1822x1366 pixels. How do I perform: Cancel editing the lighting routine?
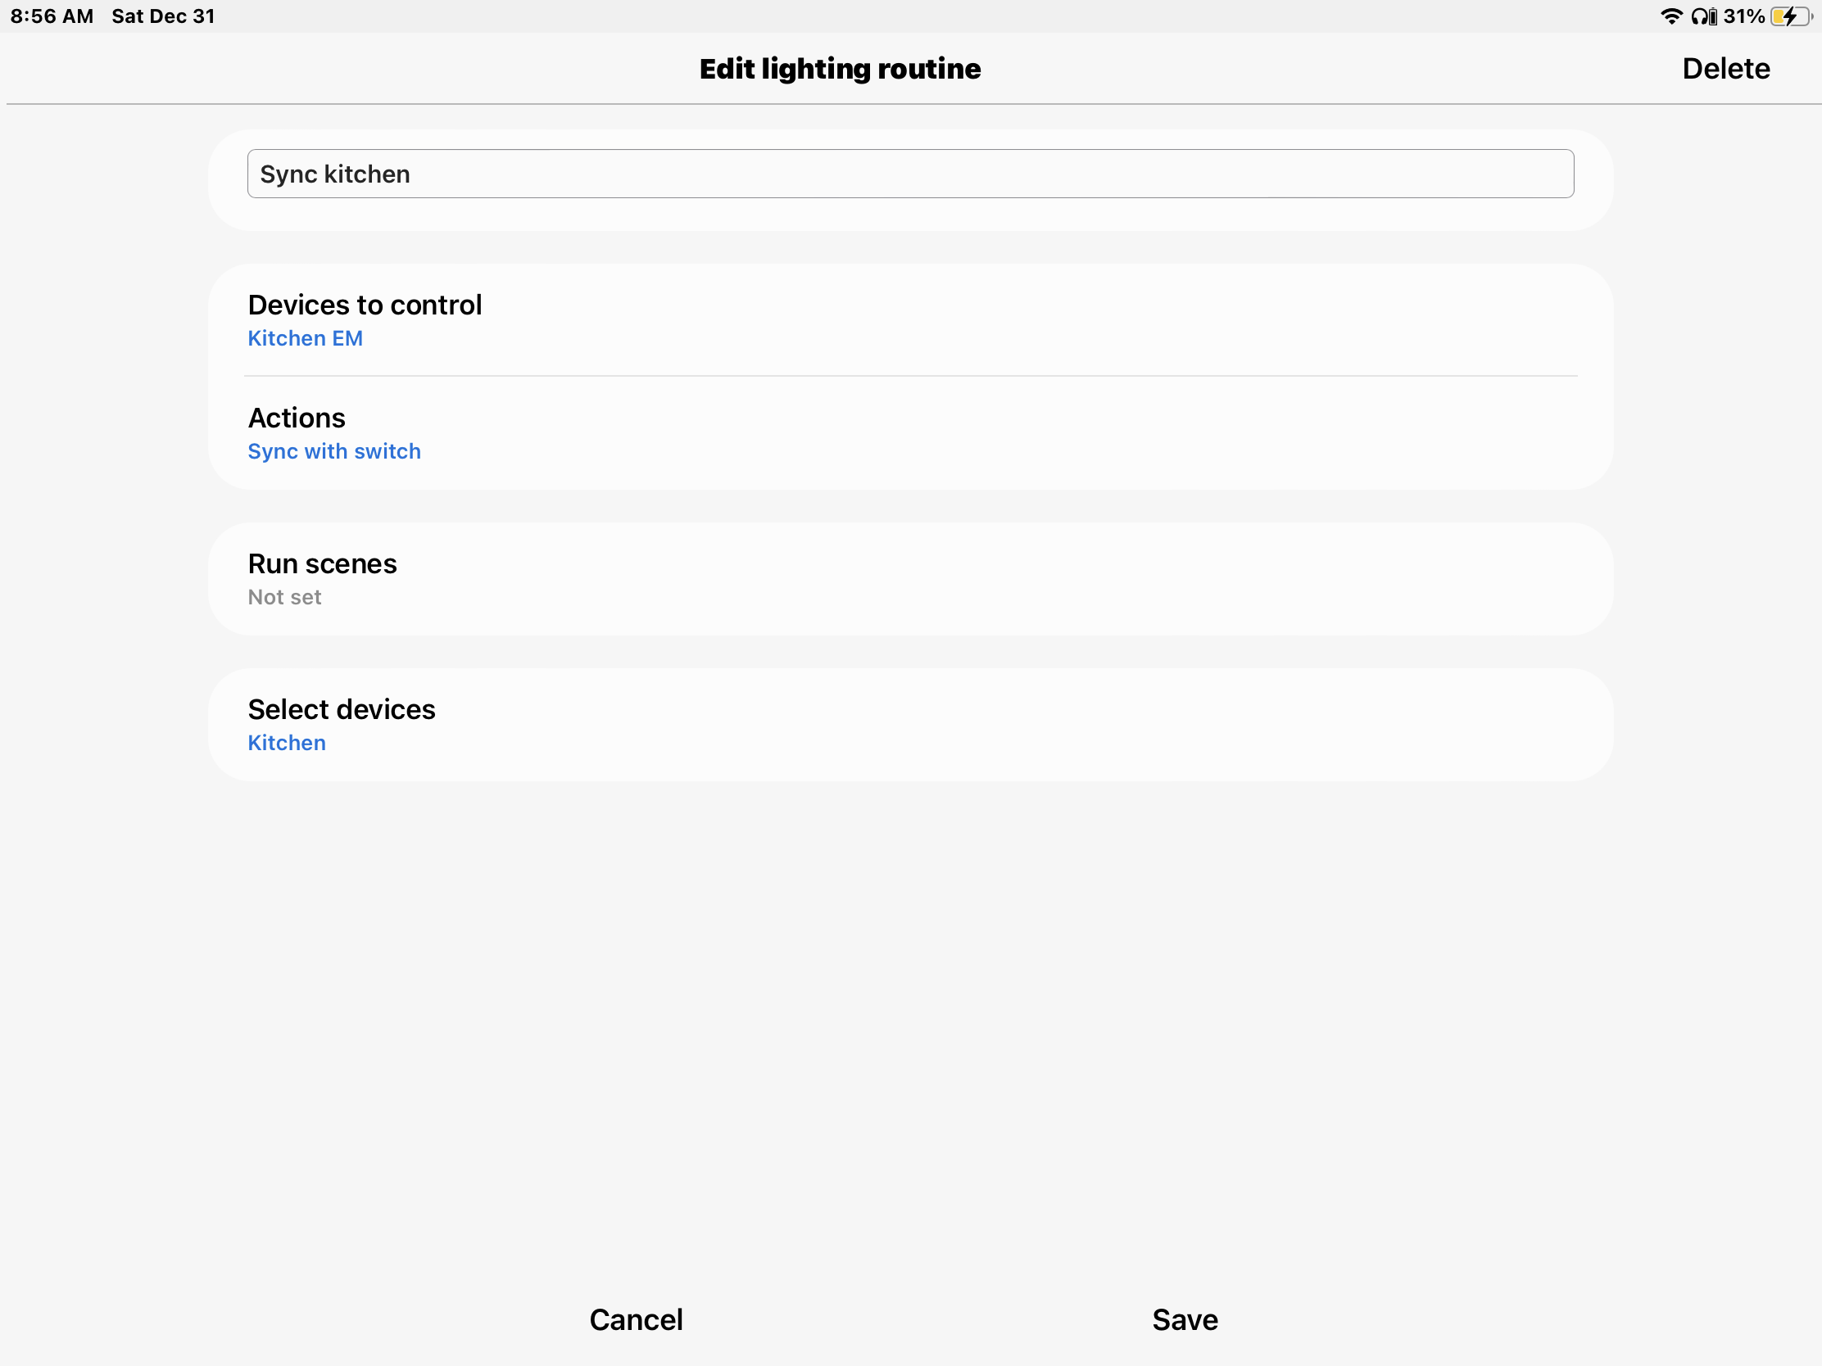[x=636, y=1319]
